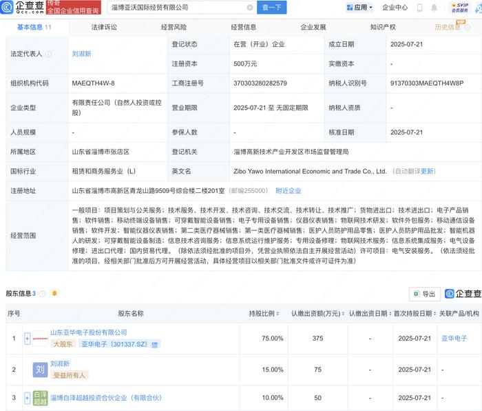Select business registration number 370303280282579
This screenshot has width=482, height=411.
[260, 83]
